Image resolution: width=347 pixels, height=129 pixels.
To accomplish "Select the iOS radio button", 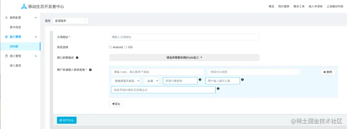I will click(126, 47).
